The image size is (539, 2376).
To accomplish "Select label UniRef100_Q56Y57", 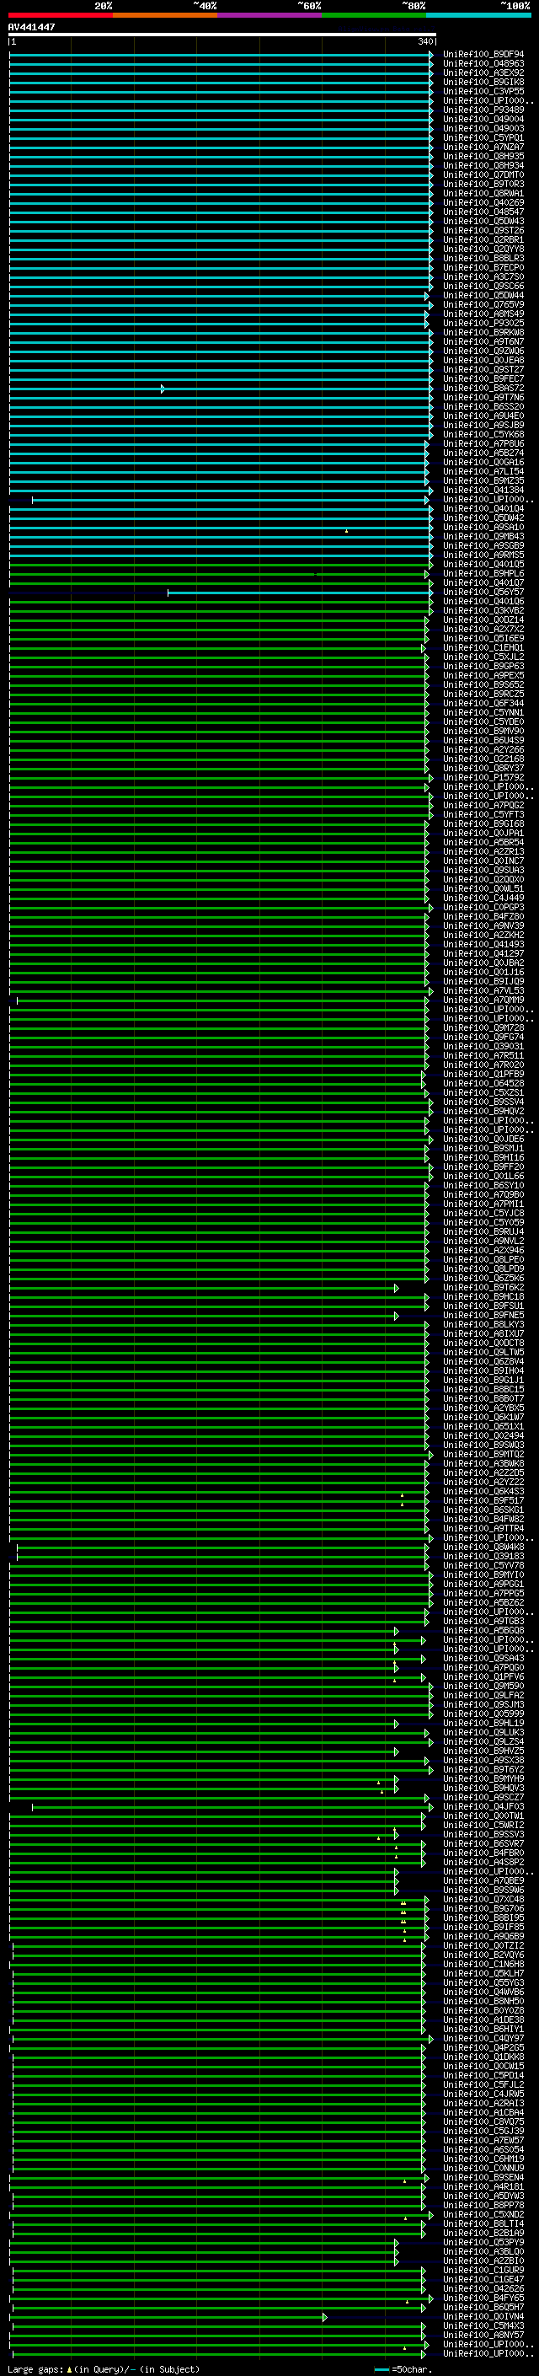I will 483,593.
